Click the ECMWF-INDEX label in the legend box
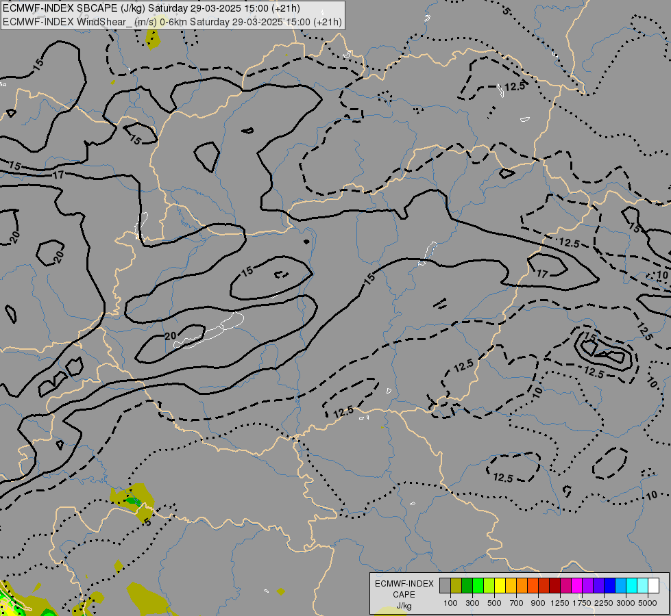Image resolution: width=671 pixels, height=616 pixels. 404,584
